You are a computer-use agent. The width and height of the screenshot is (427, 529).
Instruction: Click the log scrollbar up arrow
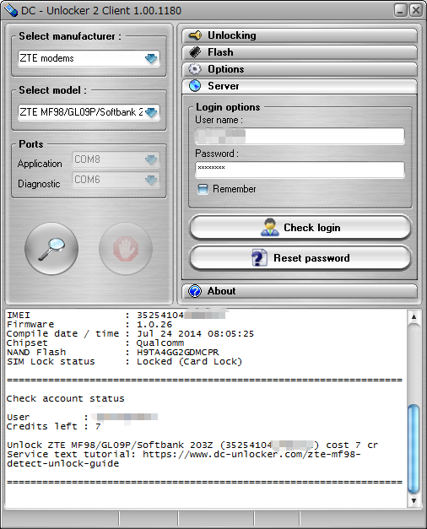click(x=413, y=316)
